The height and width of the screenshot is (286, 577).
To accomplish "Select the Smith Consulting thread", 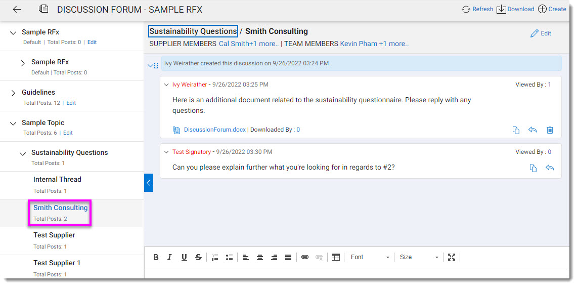I will pyautogui.click(x=60, y=208).
